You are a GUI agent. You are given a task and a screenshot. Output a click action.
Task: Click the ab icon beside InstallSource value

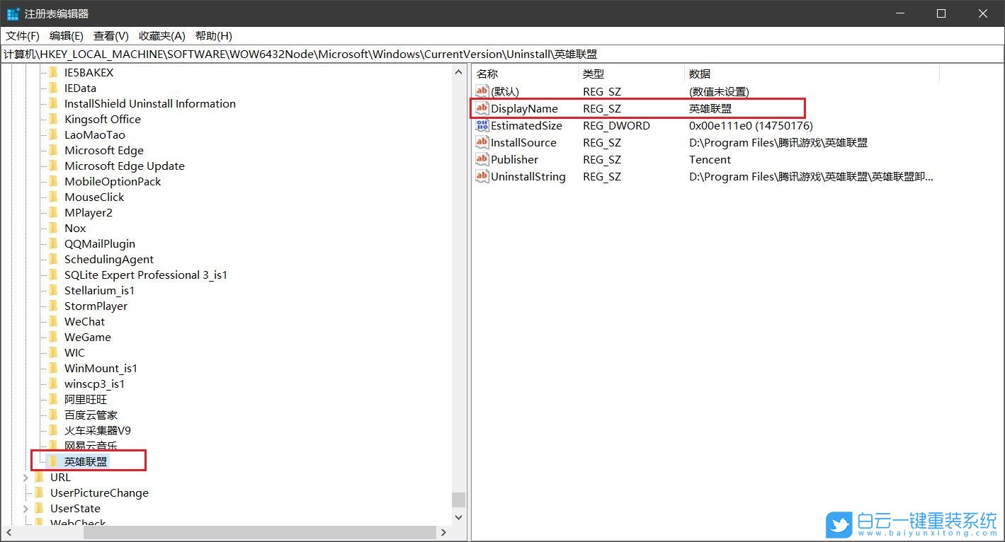coord(482,142)
